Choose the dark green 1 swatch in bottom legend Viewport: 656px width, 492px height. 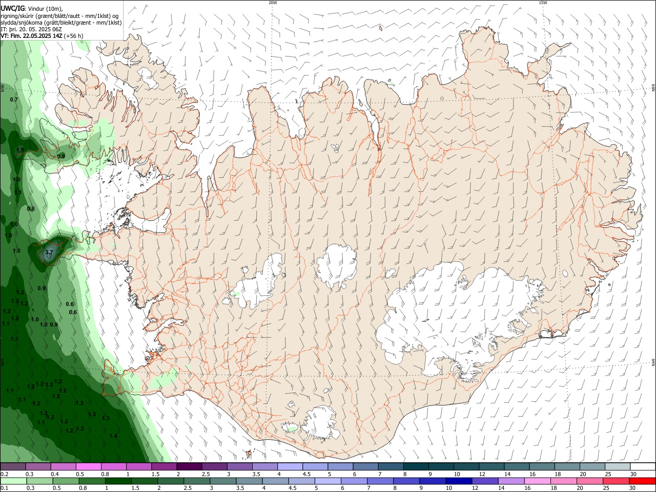[118, 481]
